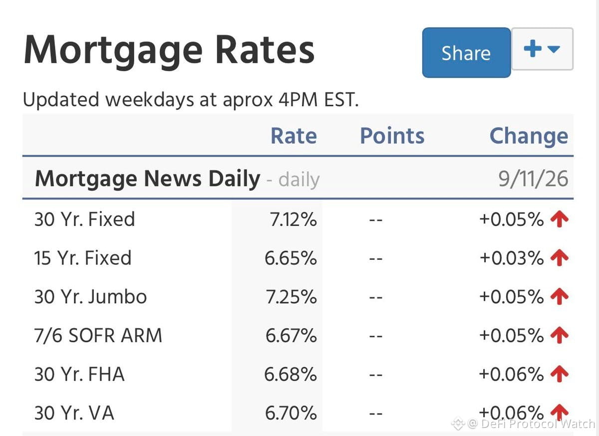Screen dimensions: 599x436
Task: Open the plus dropdown next to Share
Action: (x=542, y=49)
